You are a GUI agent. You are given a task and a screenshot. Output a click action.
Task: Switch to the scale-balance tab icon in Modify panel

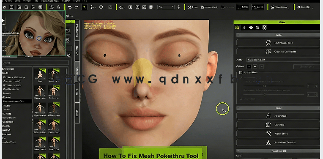(x=251, y=27)
